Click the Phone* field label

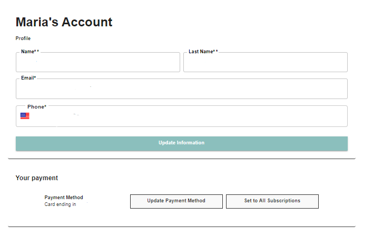point(37,107)
